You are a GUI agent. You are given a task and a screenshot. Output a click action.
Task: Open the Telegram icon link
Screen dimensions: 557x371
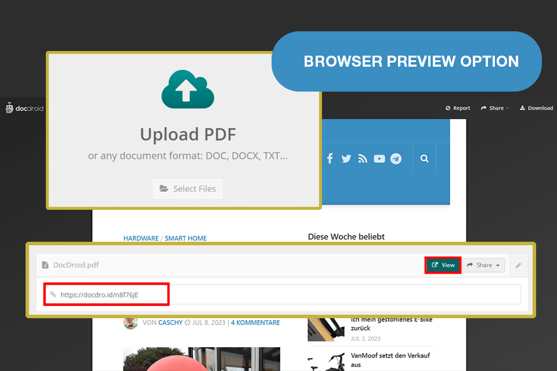pos(396,159)
